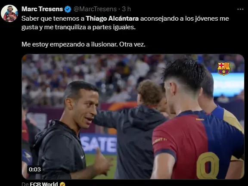Image resolution: width=248 pixels, height=186 pixels.
Task: Click the blue 'SATE' advertising board in the video
Action: coord(99,144)
